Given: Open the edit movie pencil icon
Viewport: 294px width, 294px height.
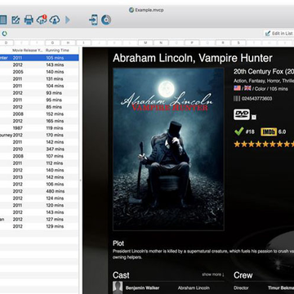Looking at the screenshot, I should click(x=16, y=20).
